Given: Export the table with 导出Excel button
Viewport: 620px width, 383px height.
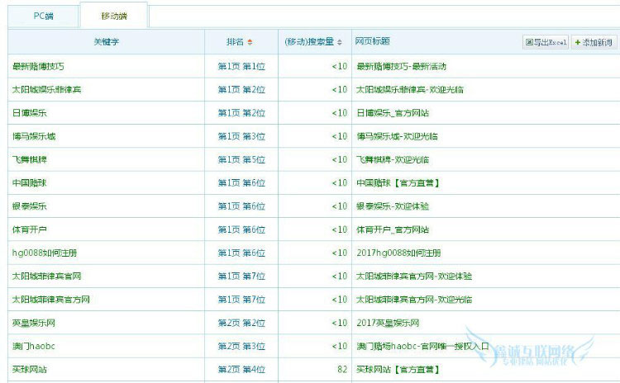Looking at the screenshot, I should point(546,42).
